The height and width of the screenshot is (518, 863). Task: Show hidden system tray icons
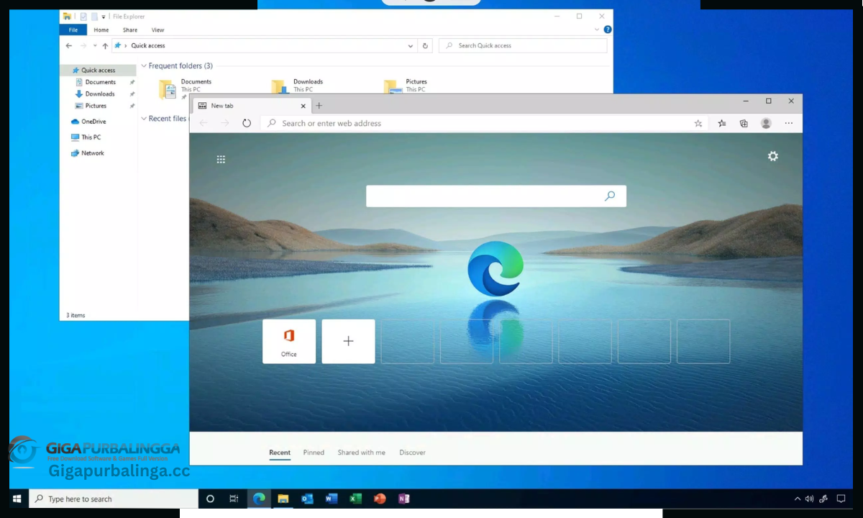797,499
